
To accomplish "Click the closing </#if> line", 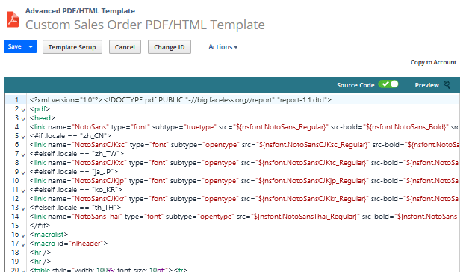I will (40, 226).
